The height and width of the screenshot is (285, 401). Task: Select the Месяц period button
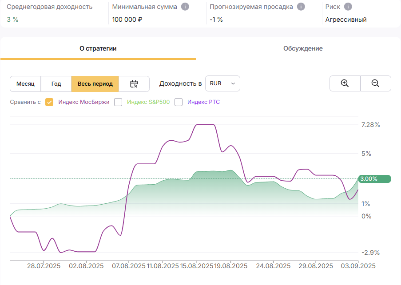tap(25, 83)
